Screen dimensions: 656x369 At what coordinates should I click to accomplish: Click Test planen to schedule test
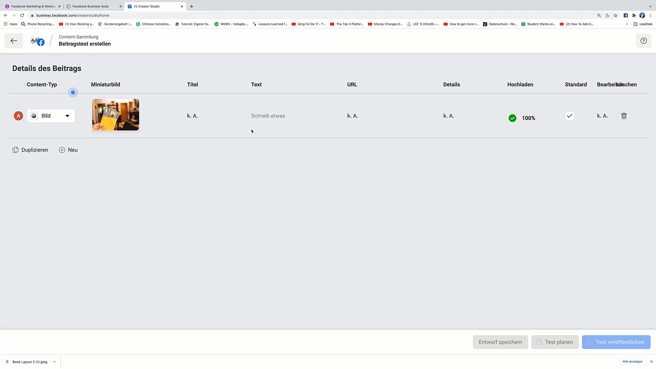coord(555,342)
